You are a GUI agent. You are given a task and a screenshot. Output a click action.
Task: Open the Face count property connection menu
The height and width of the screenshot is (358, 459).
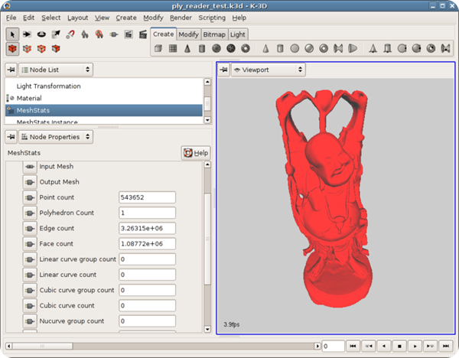coord(30,244)
